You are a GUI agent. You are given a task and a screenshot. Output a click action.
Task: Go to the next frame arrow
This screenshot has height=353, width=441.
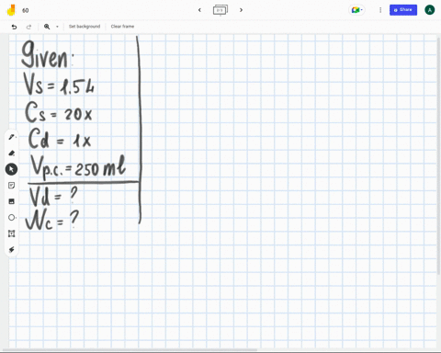pos(241,10)
